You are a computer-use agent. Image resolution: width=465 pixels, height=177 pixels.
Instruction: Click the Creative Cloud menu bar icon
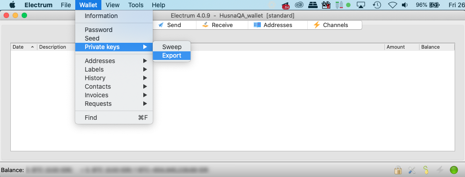[x=299, y=5]
